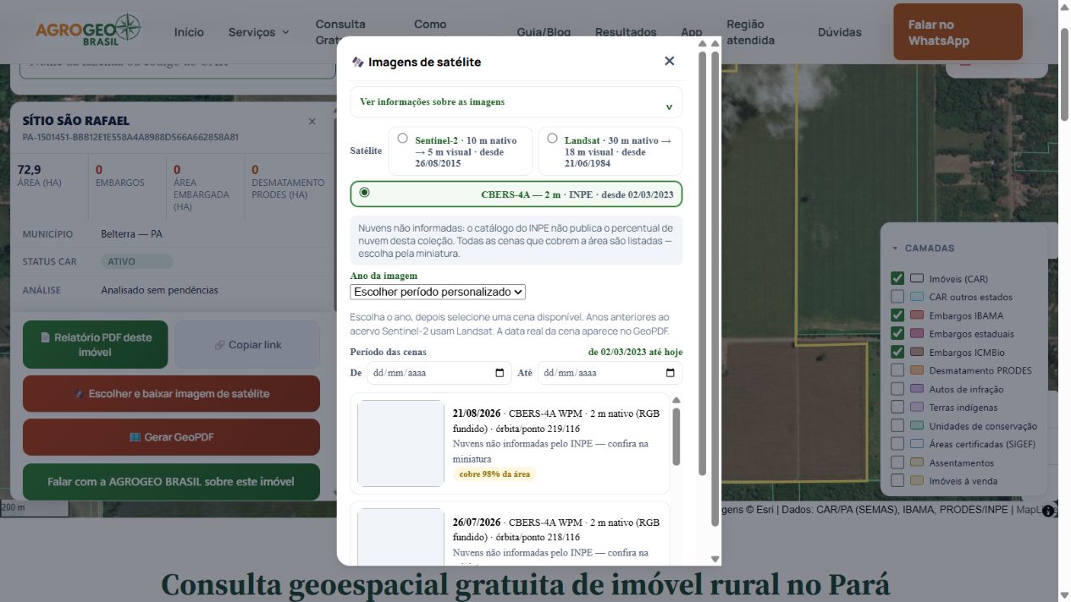Close the Imagens de satélite dialog
The image size is (1071, 602).
(670, 61)
